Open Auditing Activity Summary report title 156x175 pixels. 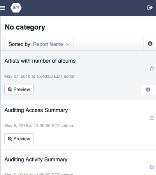pos(36,159)
